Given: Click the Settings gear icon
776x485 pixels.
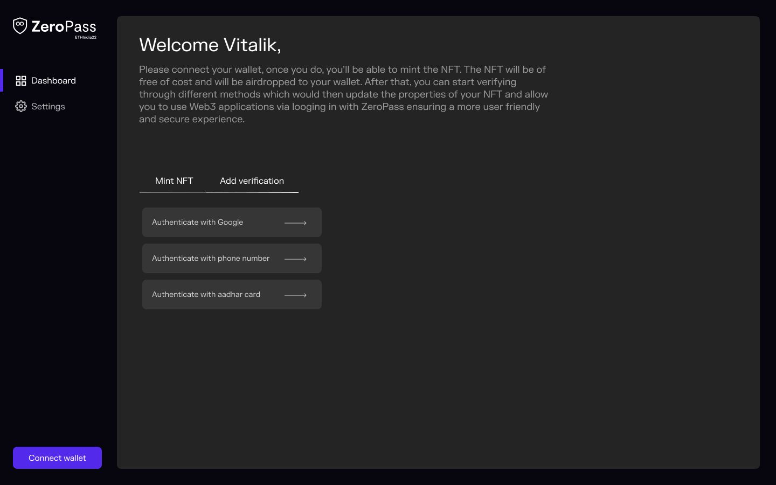Looking at the screenshot, I should pyautogui.click(x=21, y=106).
